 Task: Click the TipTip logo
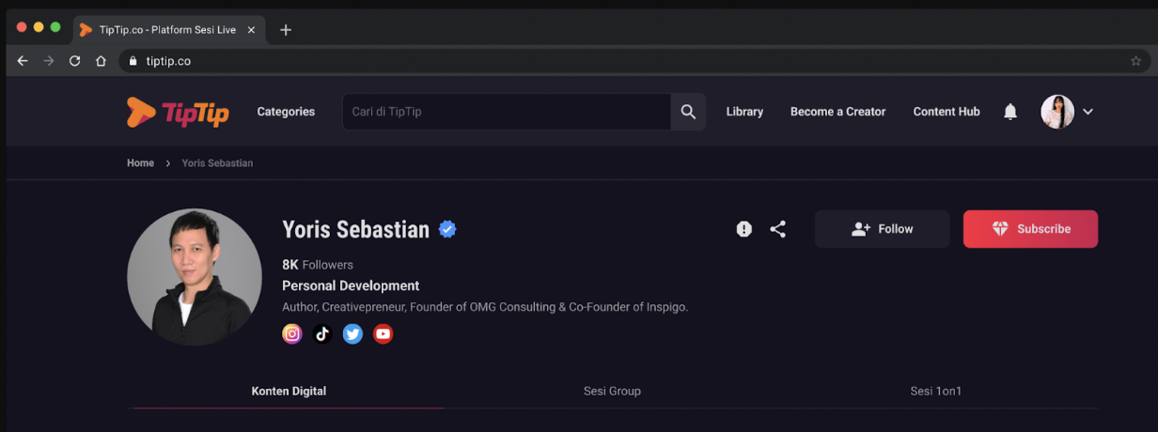coord(178,112)
